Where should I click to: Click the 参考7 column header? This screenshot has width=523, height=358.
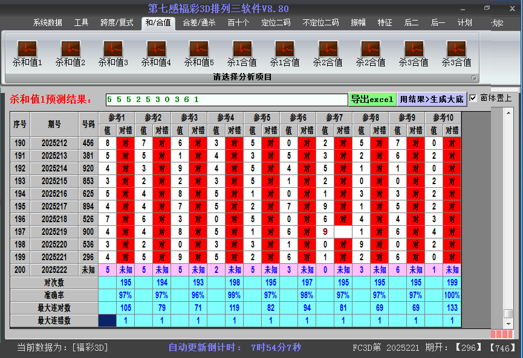pos(334,117)
